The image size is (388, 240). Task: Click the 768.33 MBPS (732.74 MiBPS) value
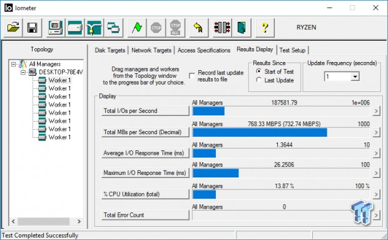[x=284, y=124]
